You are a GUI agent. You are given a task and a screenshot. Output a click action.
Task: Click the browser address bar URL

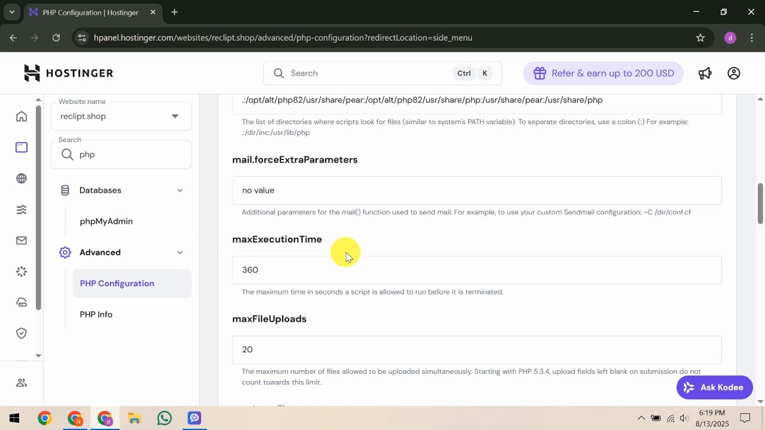click(x=283, y=38)
